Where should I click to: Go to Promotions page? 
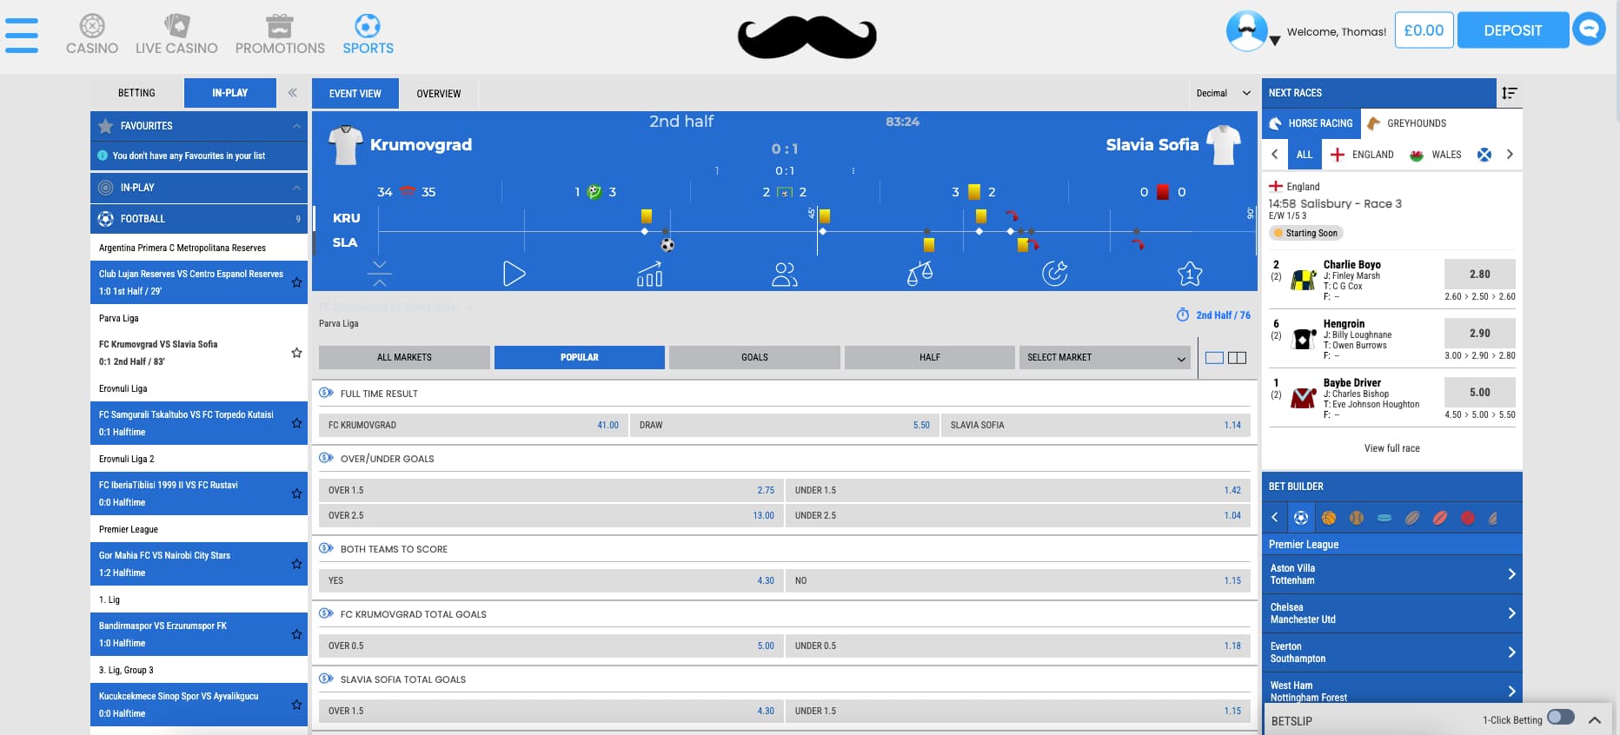point(280,35)
